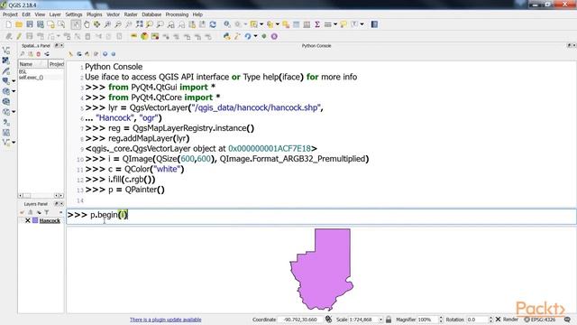Click the Name column header in spatial panel
This screenshot has height=325, width=577.
click(x=32, y=64)
